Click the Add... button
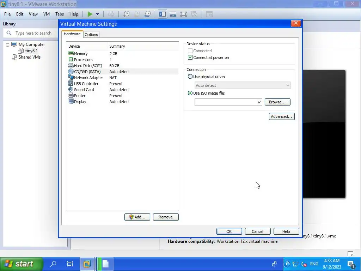This screenshot has width=361, height=271. click(x=137, y=217)
